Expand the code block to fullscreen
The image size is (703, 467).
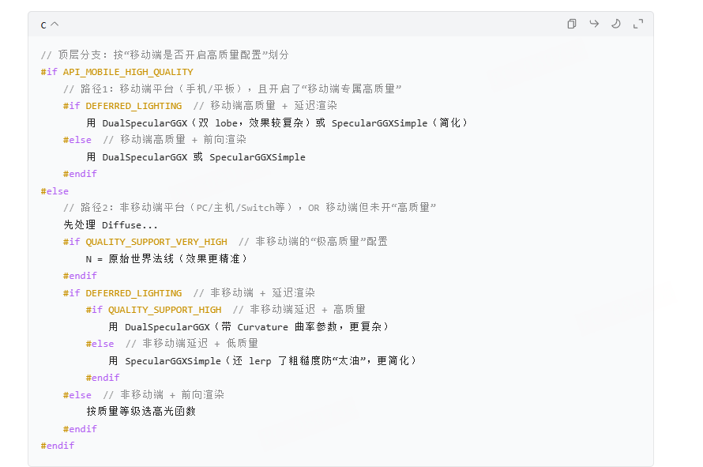pos(638,24)
